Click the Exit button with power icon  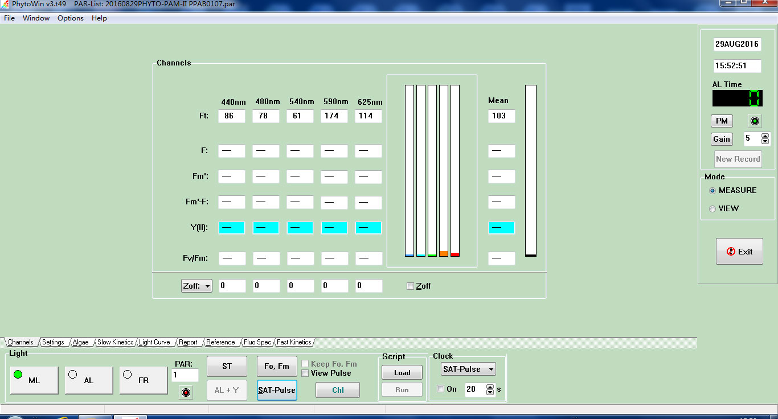click(739, 252)
